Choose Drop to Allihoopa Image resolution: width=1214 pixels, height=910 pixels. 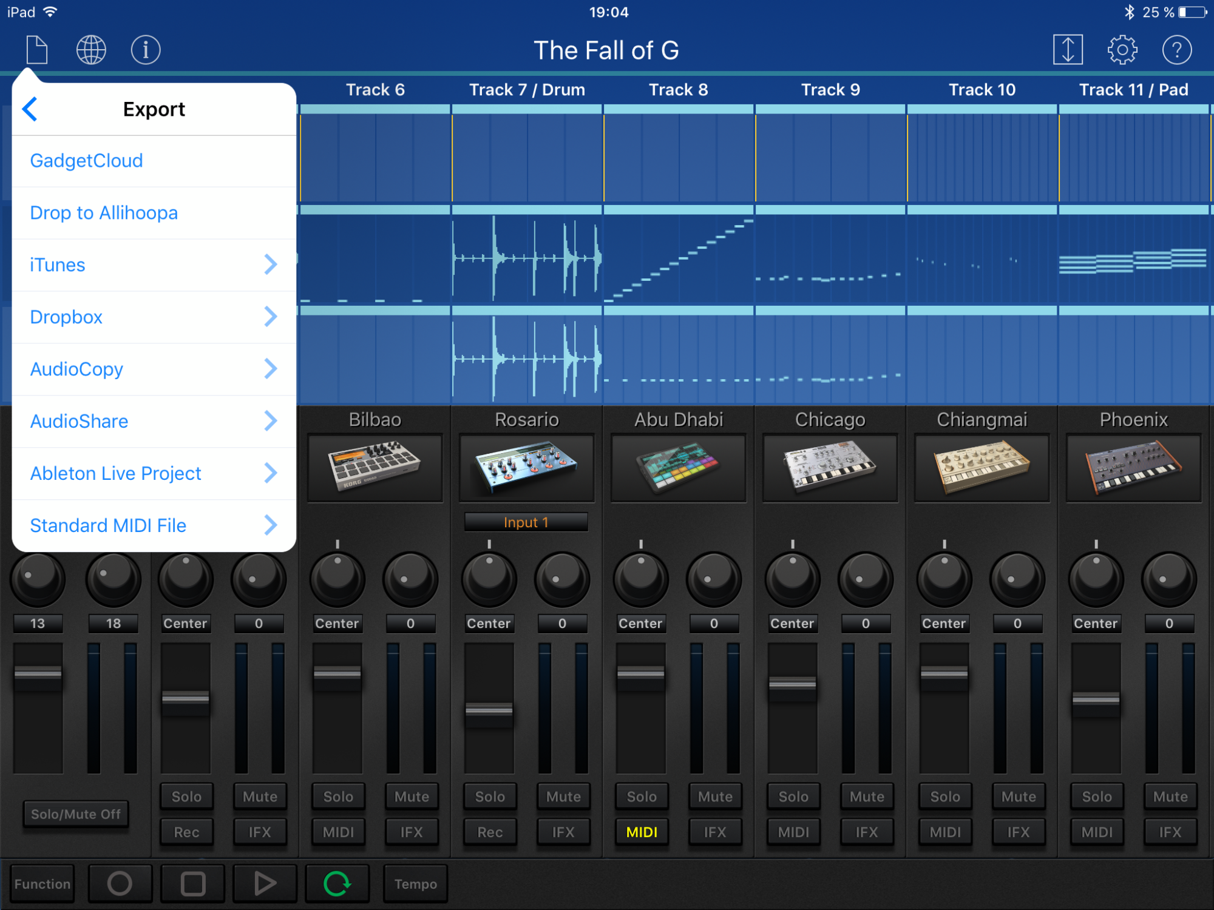coord(104,213)
